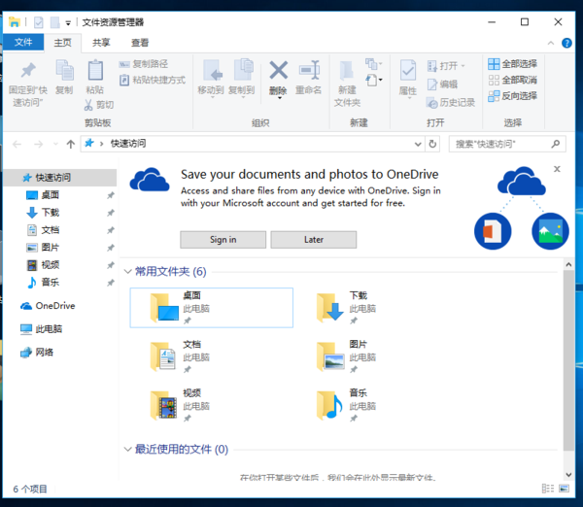Click the Properties icon in title bar

(x=39, y=22)
